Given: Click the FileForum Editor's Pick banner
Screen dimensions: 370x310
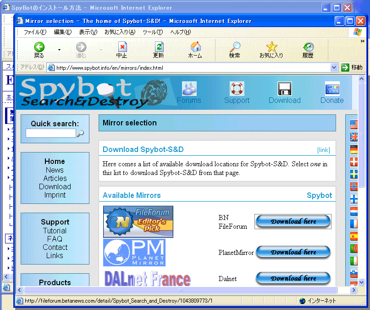Looking at the screenshot, I should (138, 222).
